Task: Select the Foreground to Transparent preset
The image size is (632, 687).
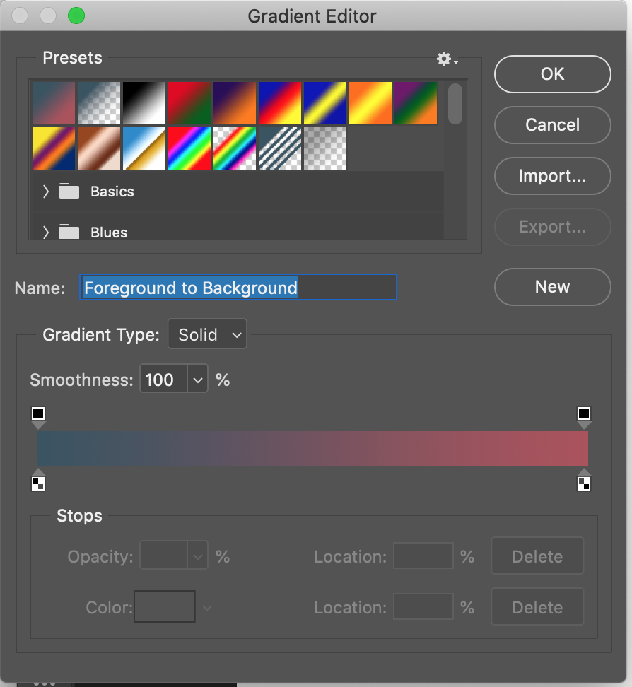Action: pos(98,103)
